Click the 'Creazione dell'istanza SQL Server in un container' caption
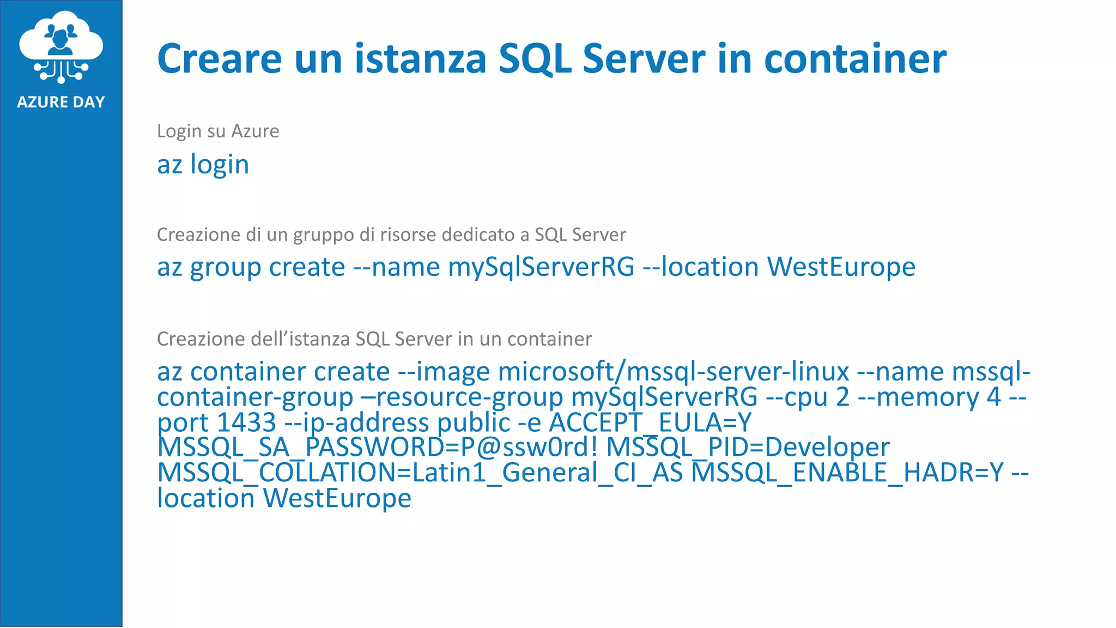The width and height of the screenshot is (1116, 628). [374, 339]
